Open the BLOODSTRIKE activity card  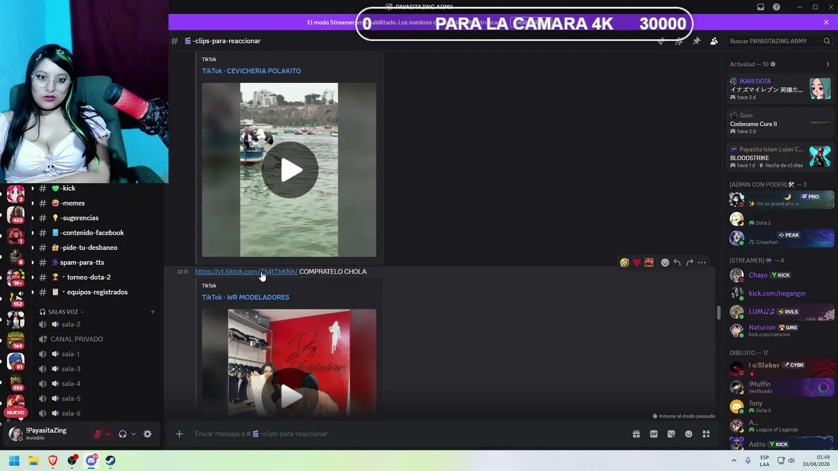tap(780, 157)
